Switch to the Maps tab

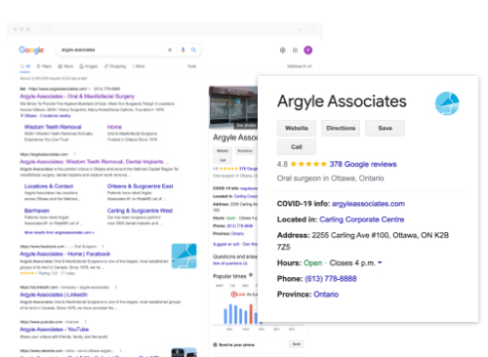click(x=44, y=66)
